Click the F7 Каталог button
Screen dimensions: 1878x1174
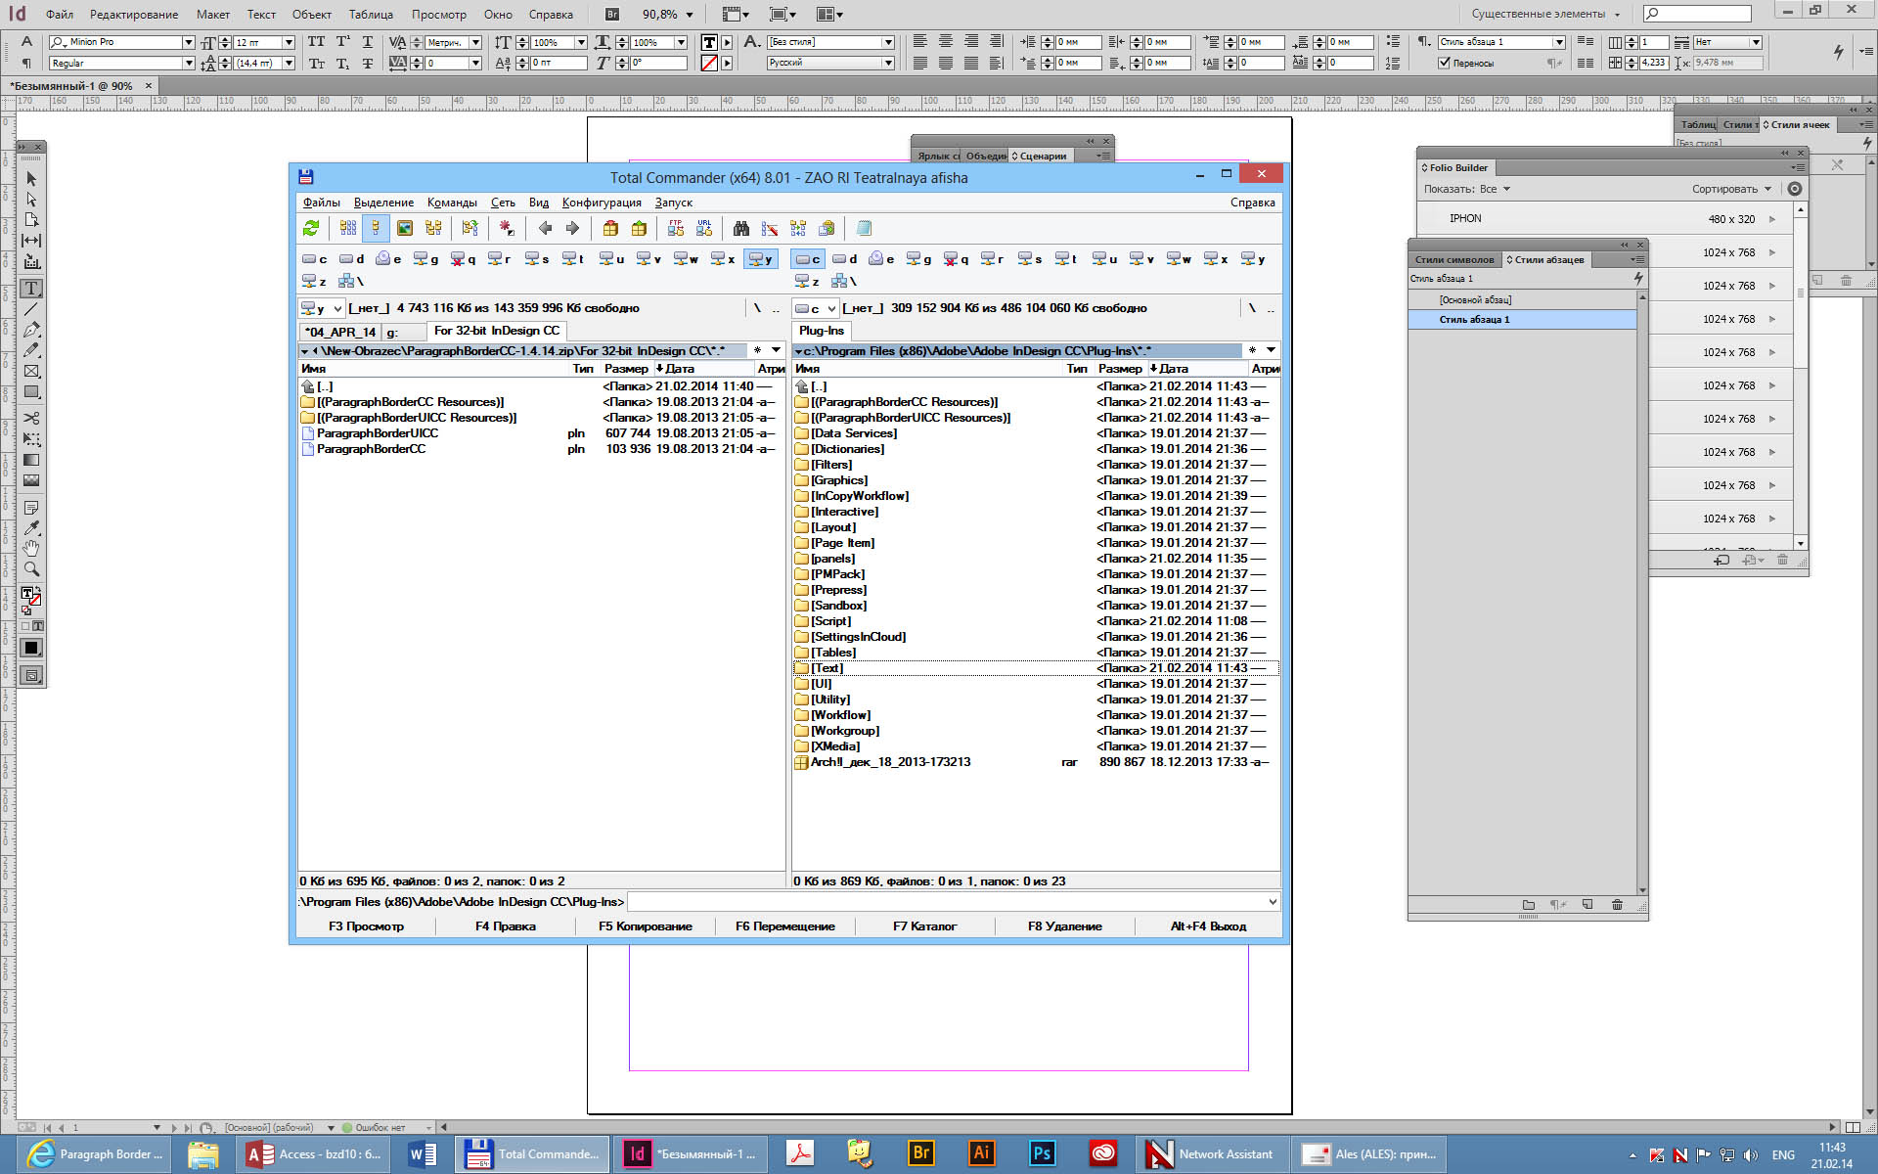924,926
